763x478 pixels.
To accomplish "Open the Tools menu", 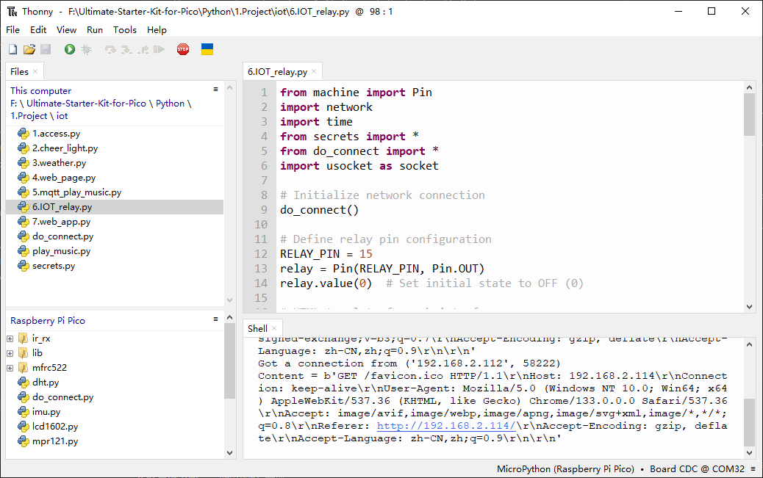I will point(124,29).
